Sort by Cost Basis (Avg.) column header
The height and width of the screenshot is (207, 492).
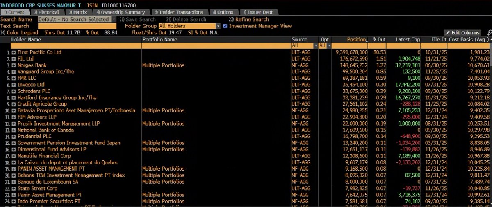tap(469, 39)
